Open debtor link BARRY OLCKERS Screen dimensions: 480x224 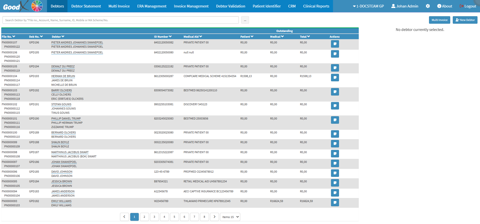61,90
